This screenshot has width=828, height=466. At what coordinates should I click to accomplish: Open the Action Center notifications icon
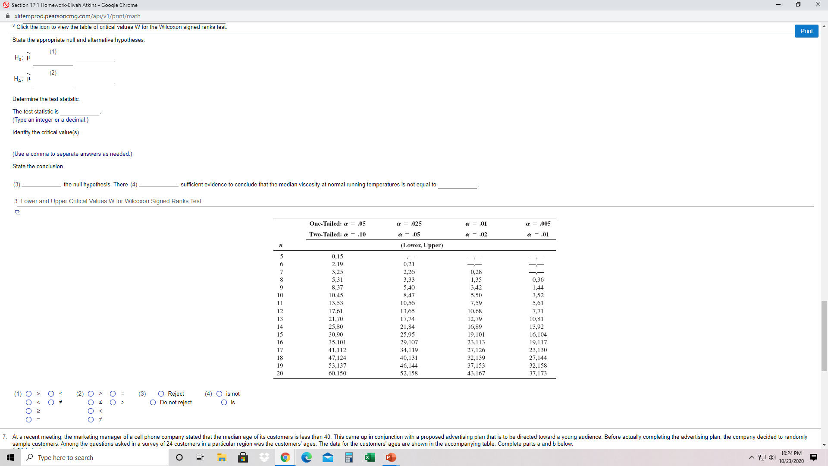[x=814, y=457]
